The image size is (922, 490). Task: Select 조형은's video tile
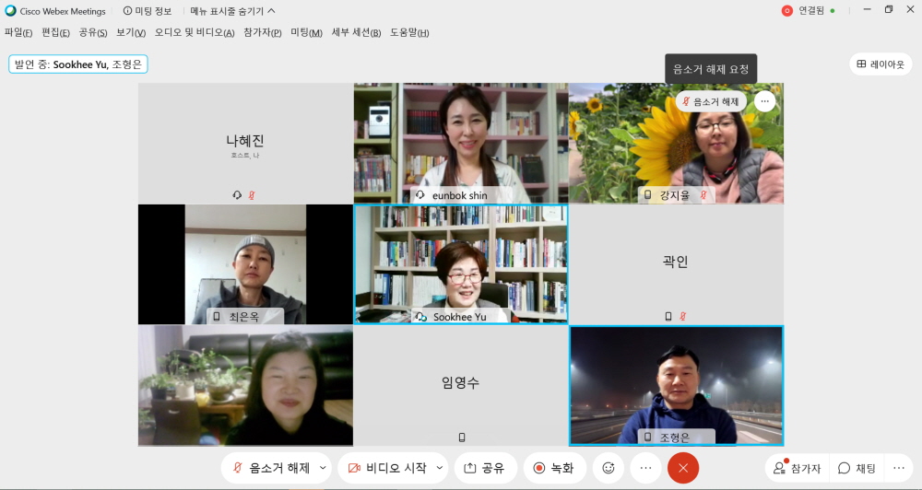(x=676, y=385)
